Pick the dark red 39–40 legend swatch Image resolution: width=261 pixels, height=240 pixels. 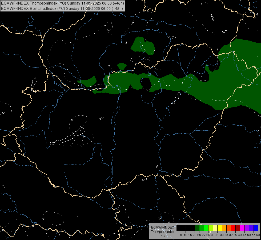tap(238, 228)
